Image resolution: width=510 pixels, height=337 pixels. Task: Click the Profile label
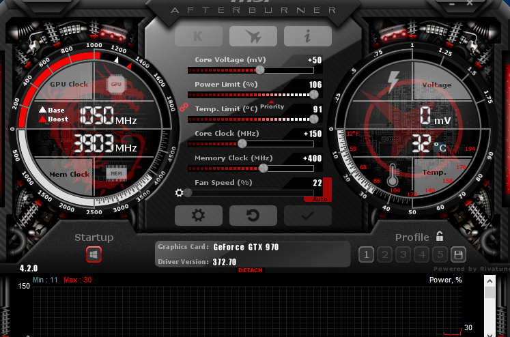(x=412, y=237)
